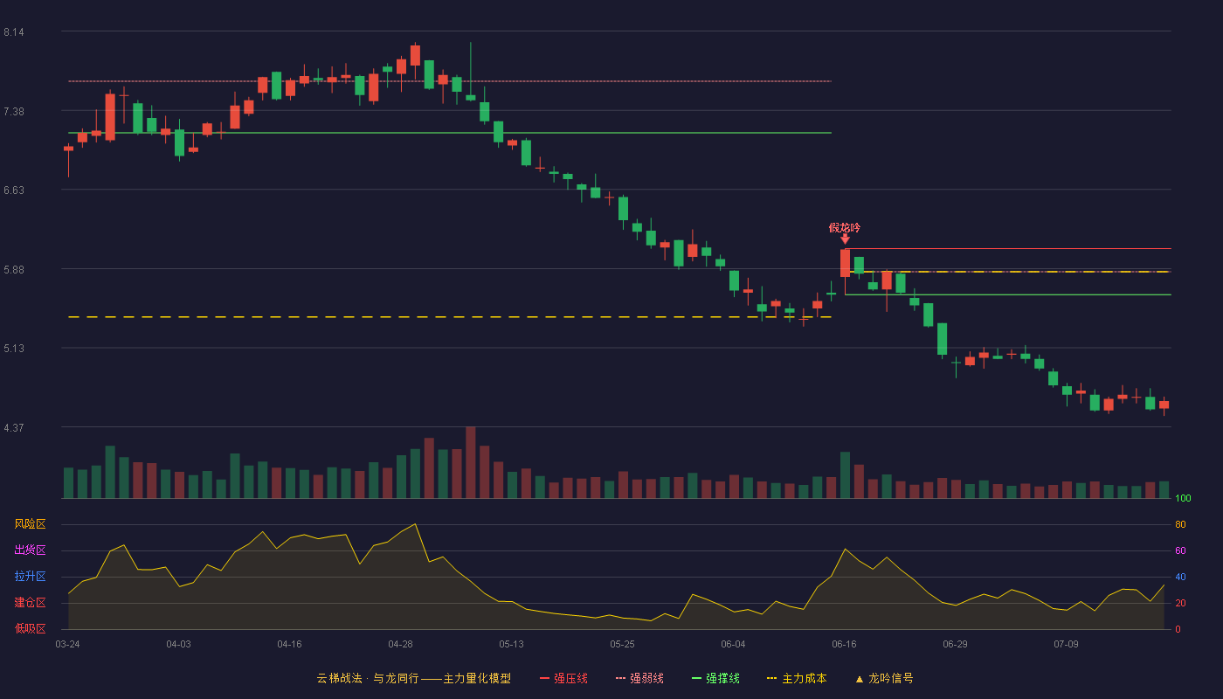Click the 06-29 date label
This screenshot has width=1223, height=699.
click(x=955, y=644)
